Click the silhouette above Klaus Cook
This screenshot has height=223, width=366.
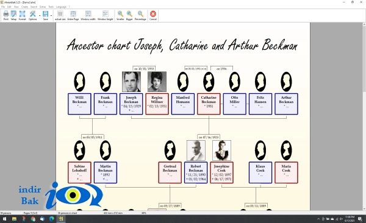[x=260, y=150]
